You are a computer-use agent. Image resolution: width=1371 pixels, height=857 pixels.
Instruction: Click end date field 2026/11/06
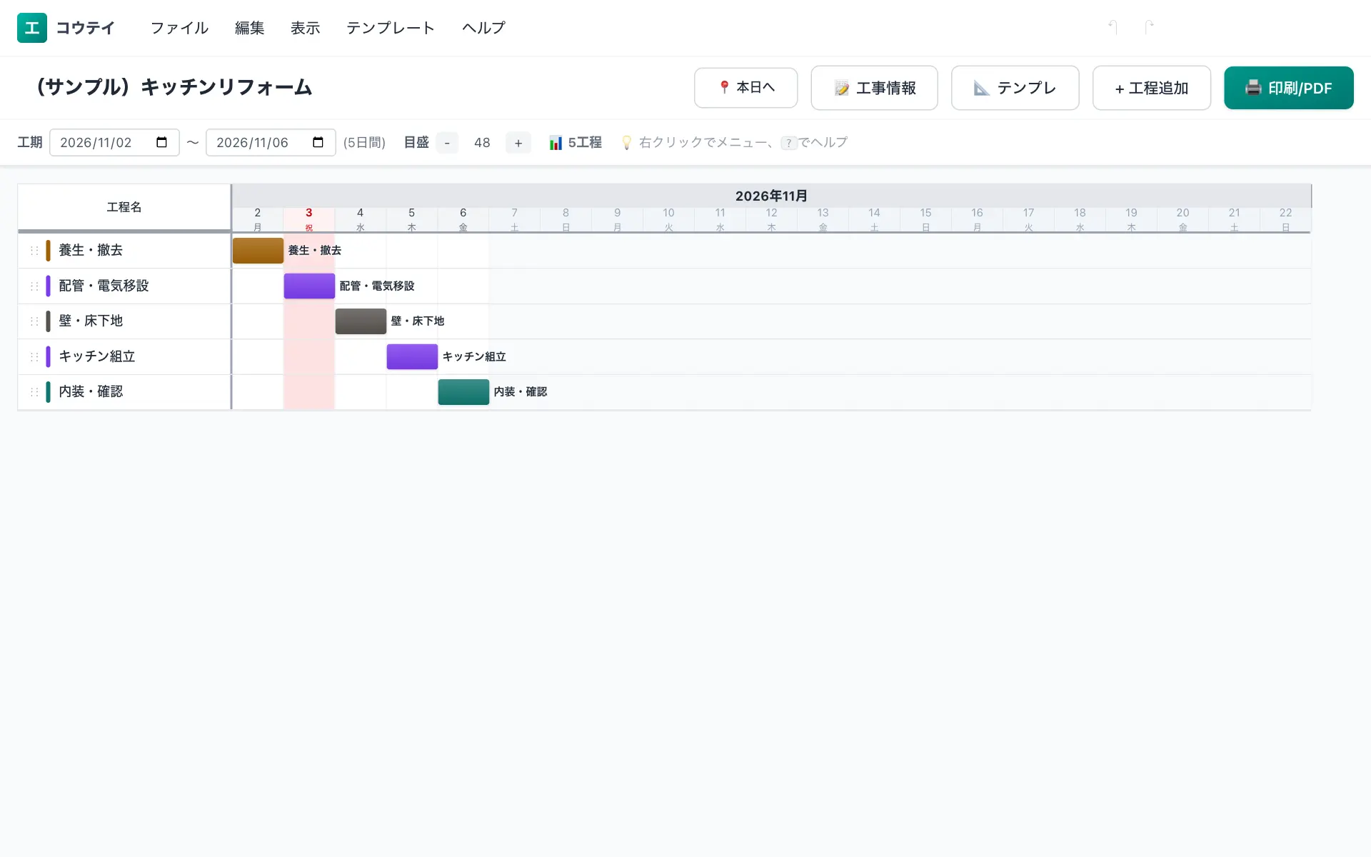tap(271, 142)
